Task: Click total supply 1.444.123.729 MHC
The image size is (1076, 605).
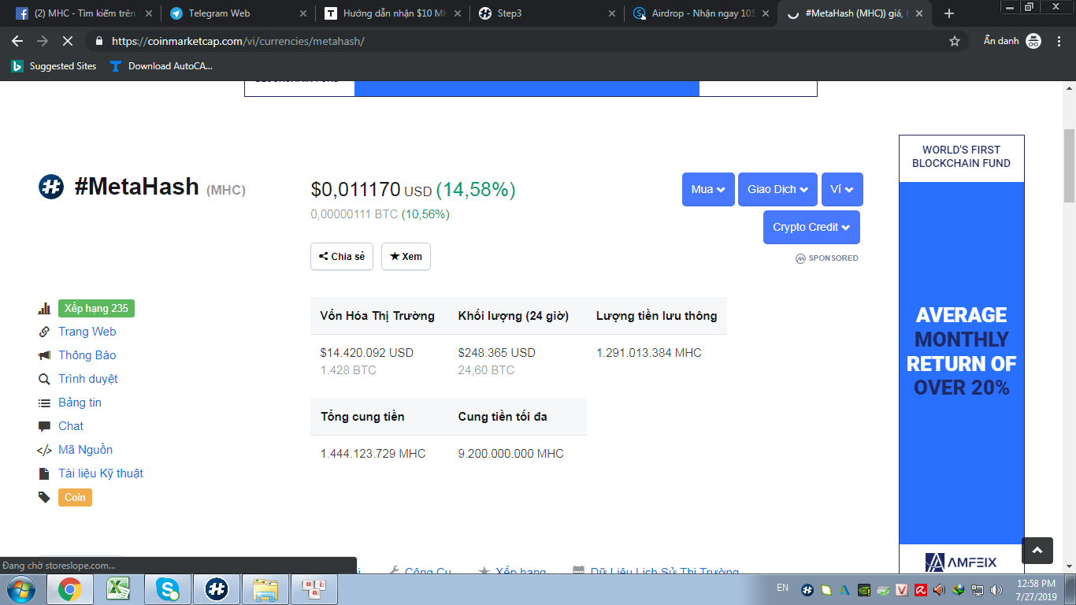Action: (373, 454)
